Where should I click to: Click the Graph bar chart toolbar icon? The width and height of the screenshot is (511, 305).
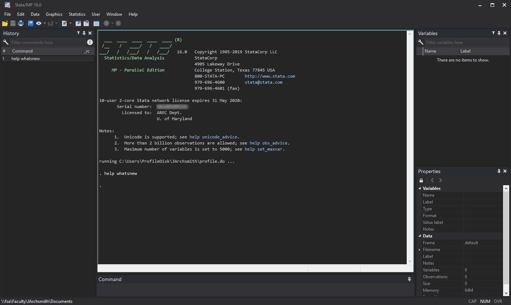(x=51, y=23)
